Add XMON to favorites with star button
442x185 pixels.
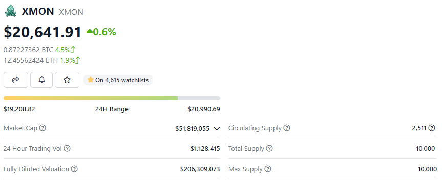(67, 80)
